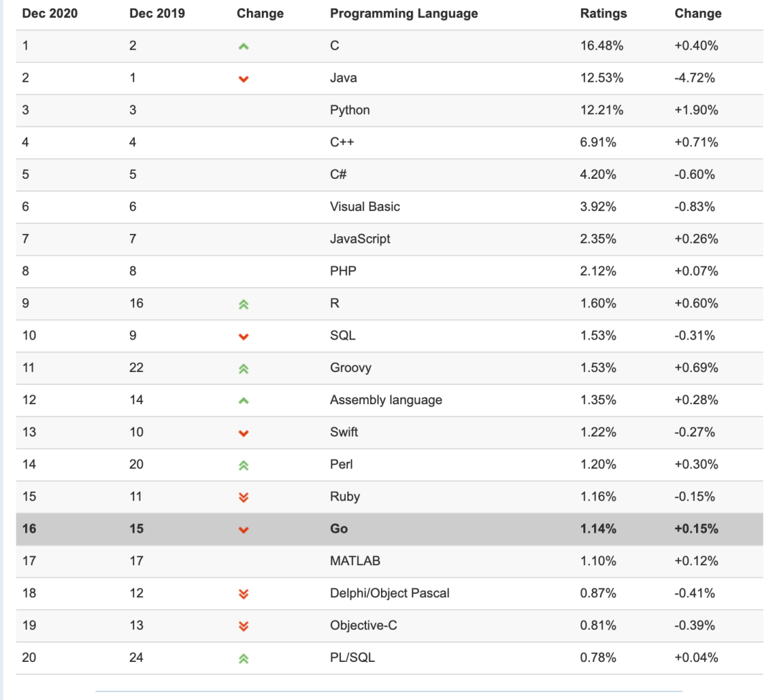775x700 pixels.
Task: Select the highlighted Go row name
Action: tap(339, 529)
